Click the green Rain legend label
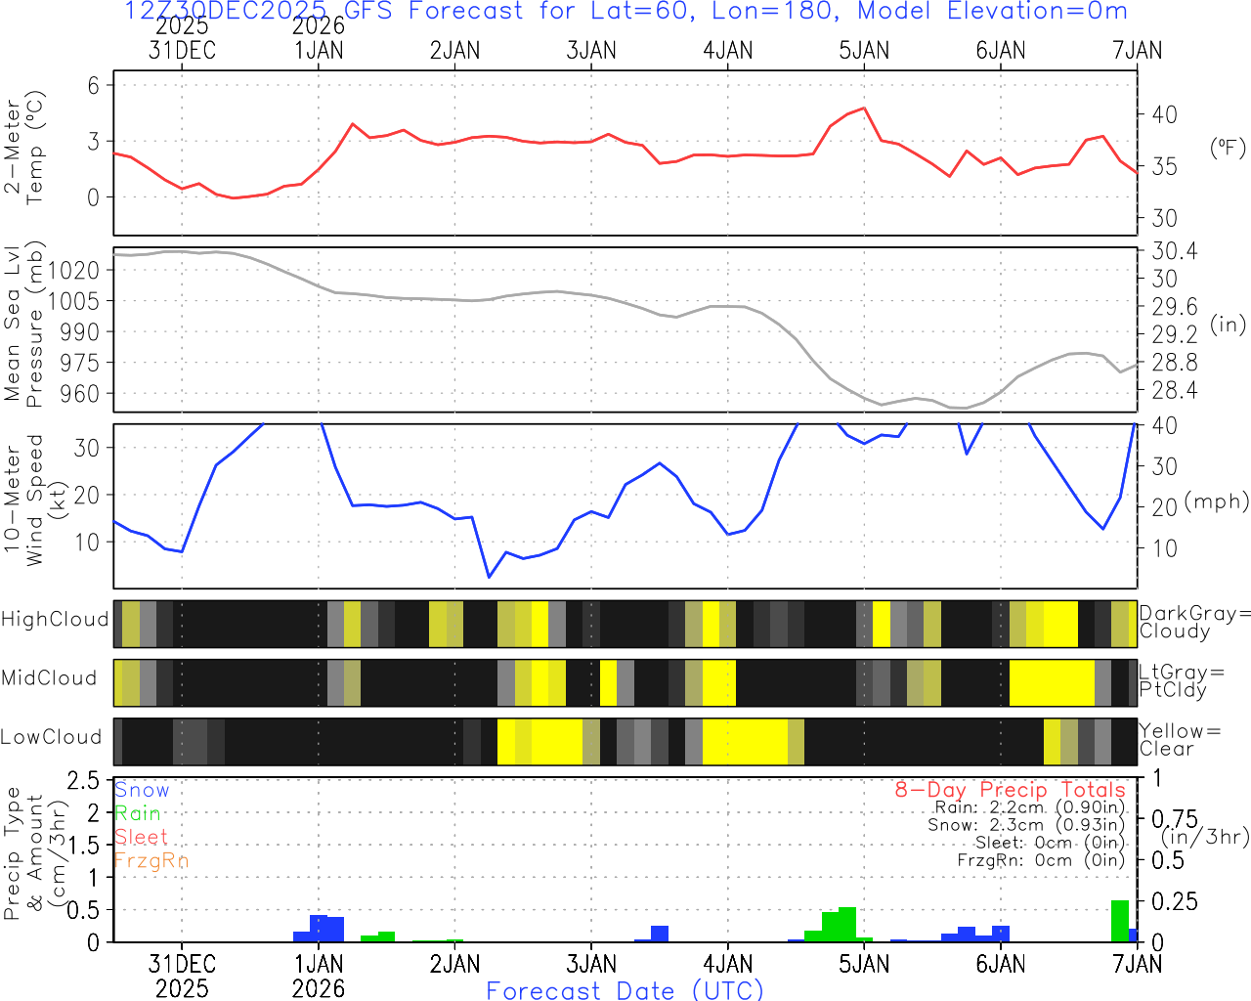Viewport: 1251px width, 1001px height. tap(138, 813)
